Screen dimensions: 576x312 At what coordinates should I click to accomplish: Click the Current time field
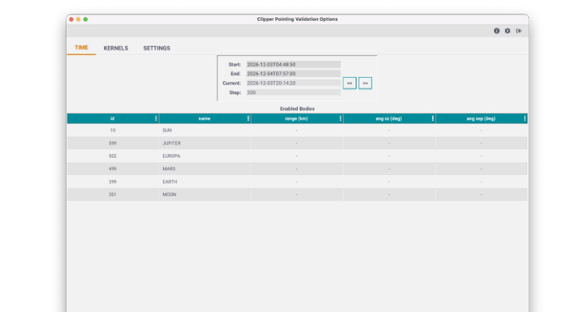[x=293, y=83]
